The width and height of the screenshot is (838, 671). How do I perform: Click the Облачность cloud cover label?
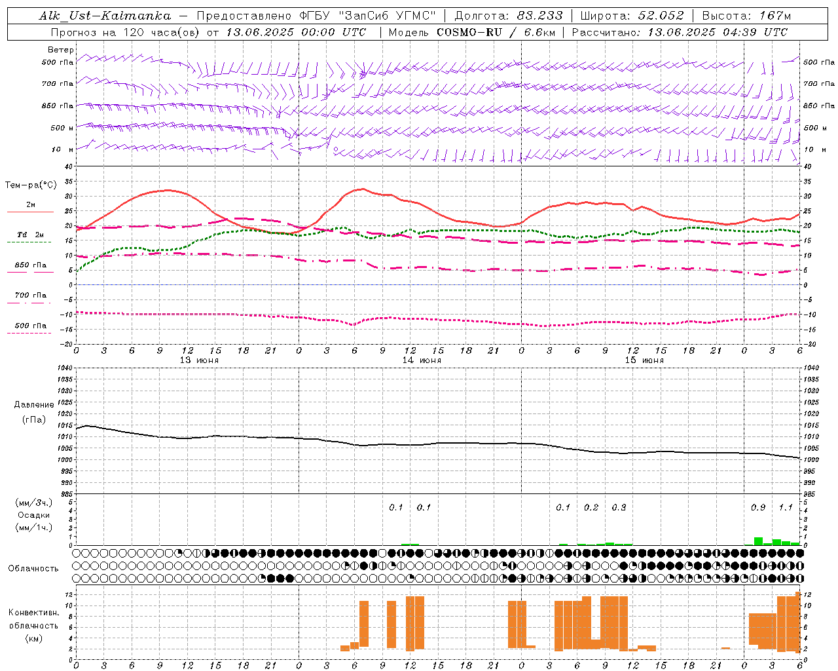[x=33, y=568]
